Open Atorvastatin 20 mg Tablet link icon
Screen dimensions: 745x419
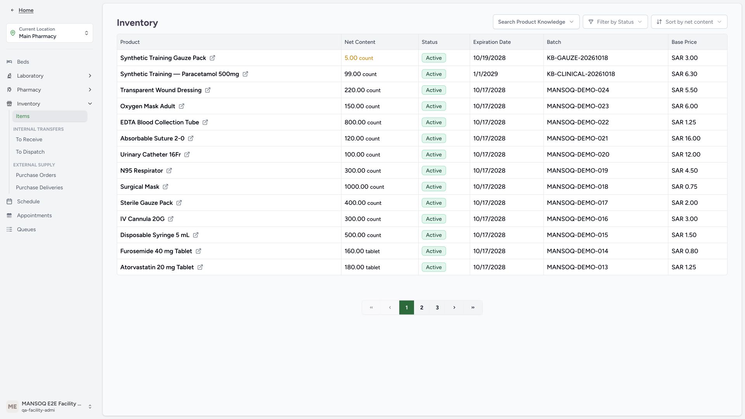(x=200, y=267)
